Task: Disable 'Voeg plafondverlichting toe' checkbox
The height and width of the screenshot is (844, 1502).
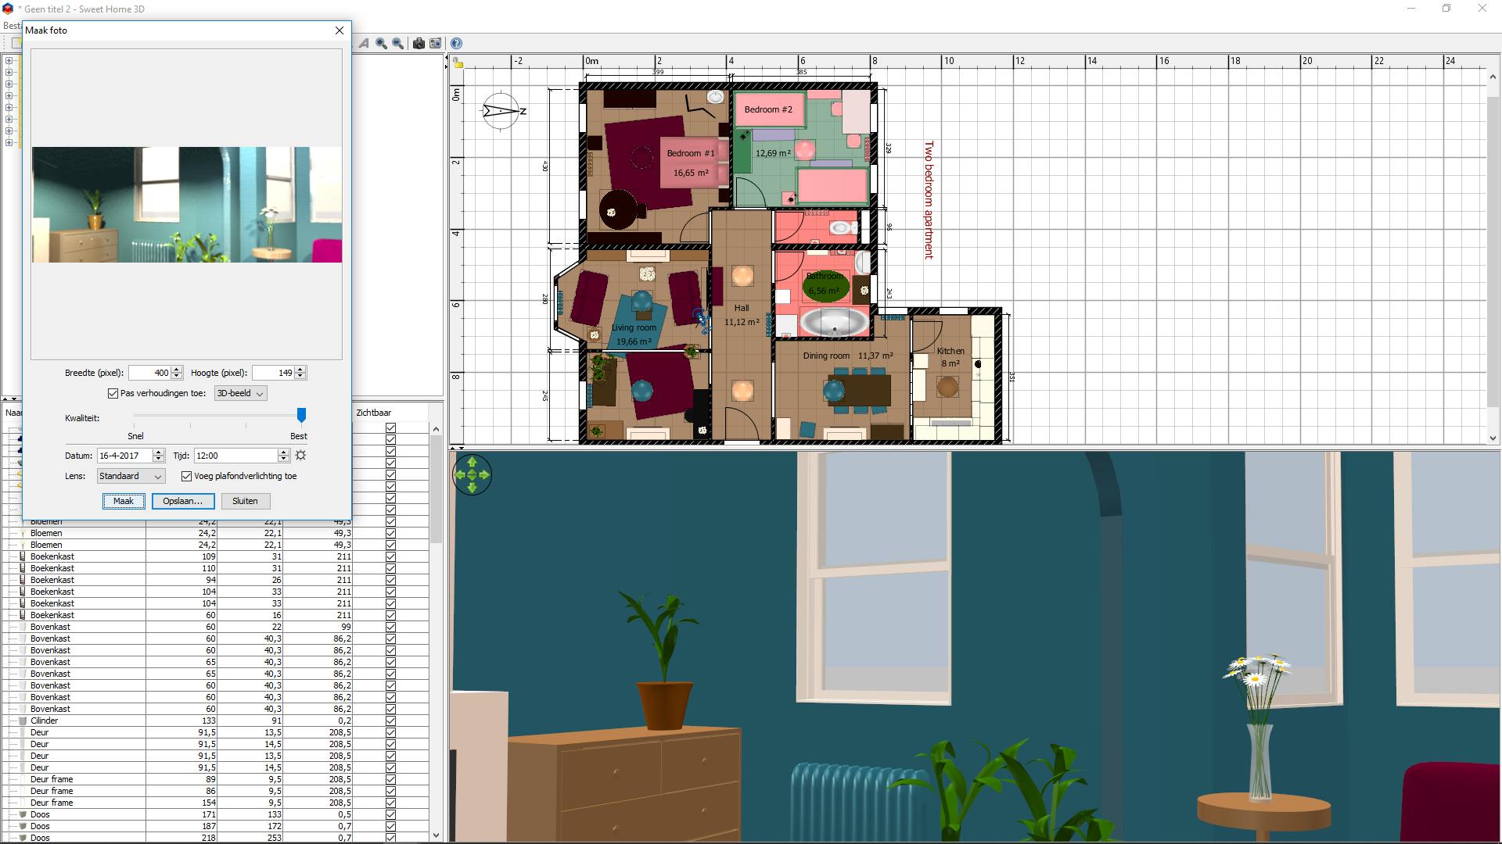Action: click(186, 476)
